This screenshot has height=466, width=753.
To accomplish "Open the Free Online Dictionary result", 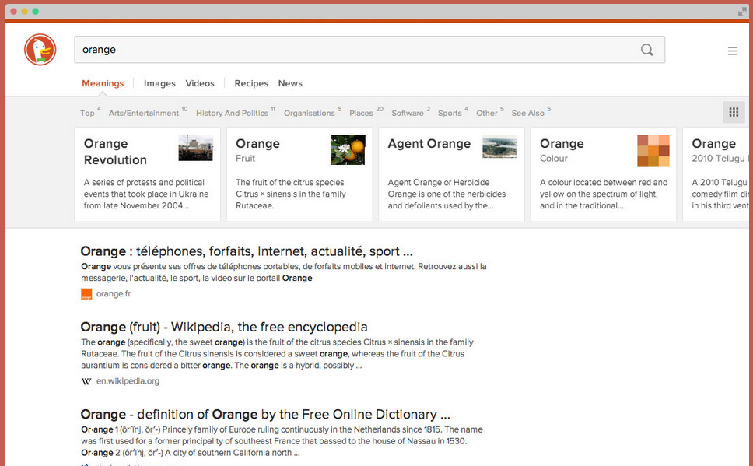I will pyautogui.click(x=265, y=415).
